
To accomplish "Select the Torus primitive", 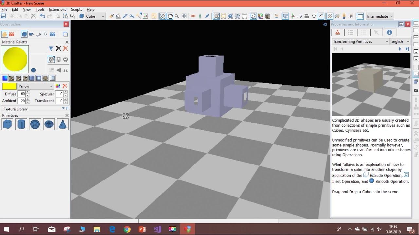I will (49, 124).
